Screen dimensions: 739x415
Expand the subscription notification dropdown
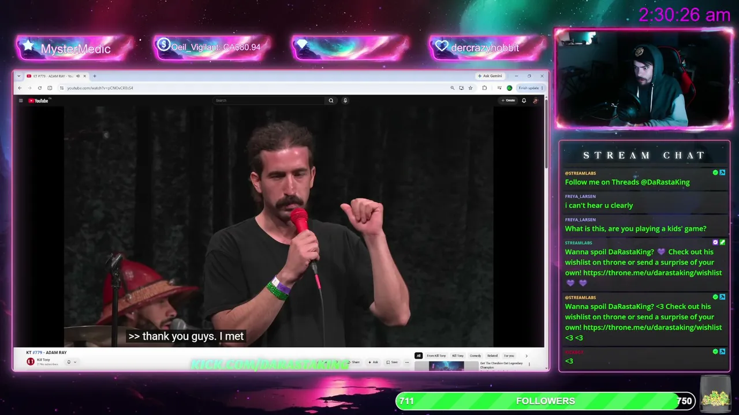pyautogui.click(x=74, y=362)
